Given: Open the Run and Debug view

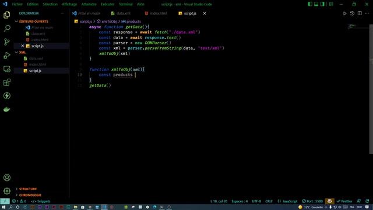Looking at the screenshot, I should coord(7,55).
